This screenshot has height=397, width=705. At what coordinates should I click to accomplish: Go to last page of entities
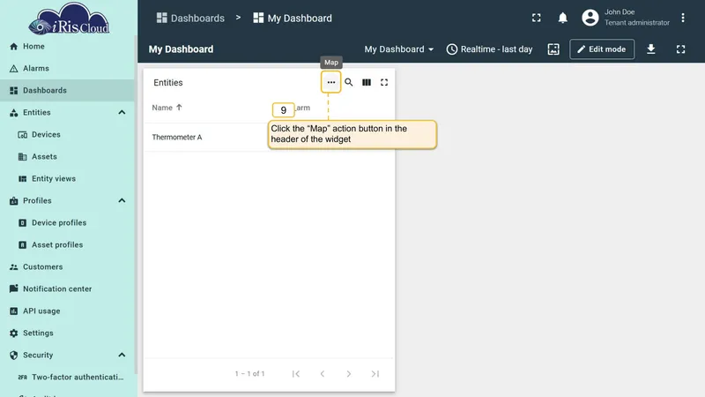click(375, 373)
